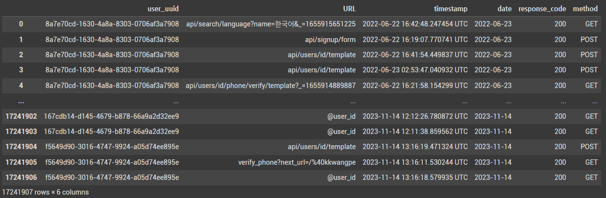Click the POST method in row 1
Image resolution: width=606 pixels, height=198 pixels.
(588, 39)
